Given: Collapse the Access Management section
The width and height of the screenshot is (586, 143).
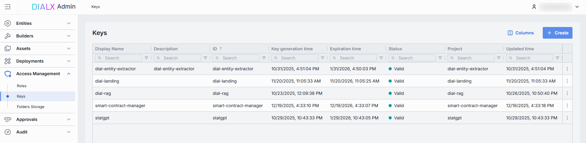Looking at the screenshot, I should pos(69,74).
